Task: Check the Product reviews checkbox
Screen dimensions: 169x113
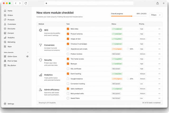Action: pos(68,54)
